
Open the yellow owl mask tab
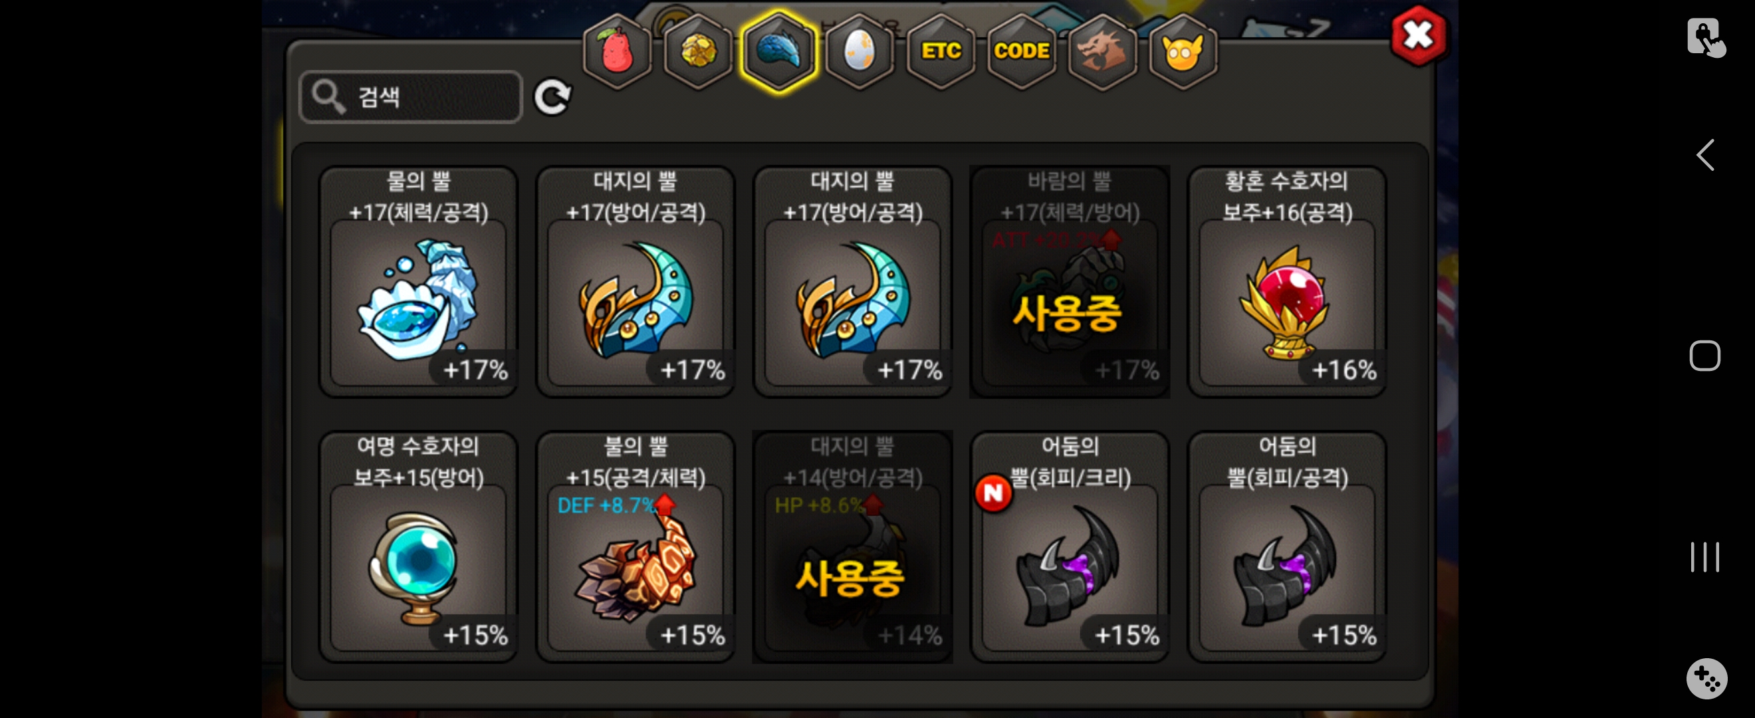pyautogui.click(x=1183, y=51)
